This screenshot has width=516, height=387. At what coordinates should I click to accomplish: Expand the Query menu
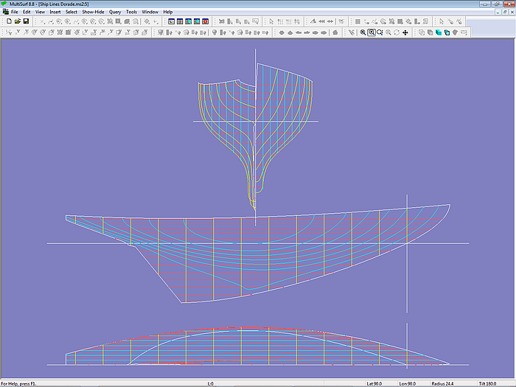(x=115, y=13)
